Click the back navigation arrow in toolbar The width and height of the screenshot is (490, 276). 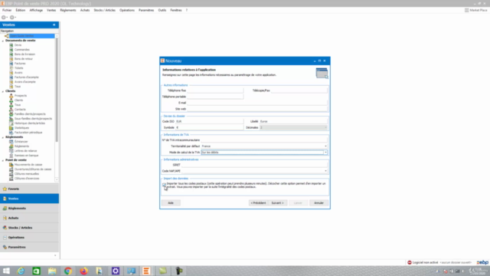tap(4, 18)
